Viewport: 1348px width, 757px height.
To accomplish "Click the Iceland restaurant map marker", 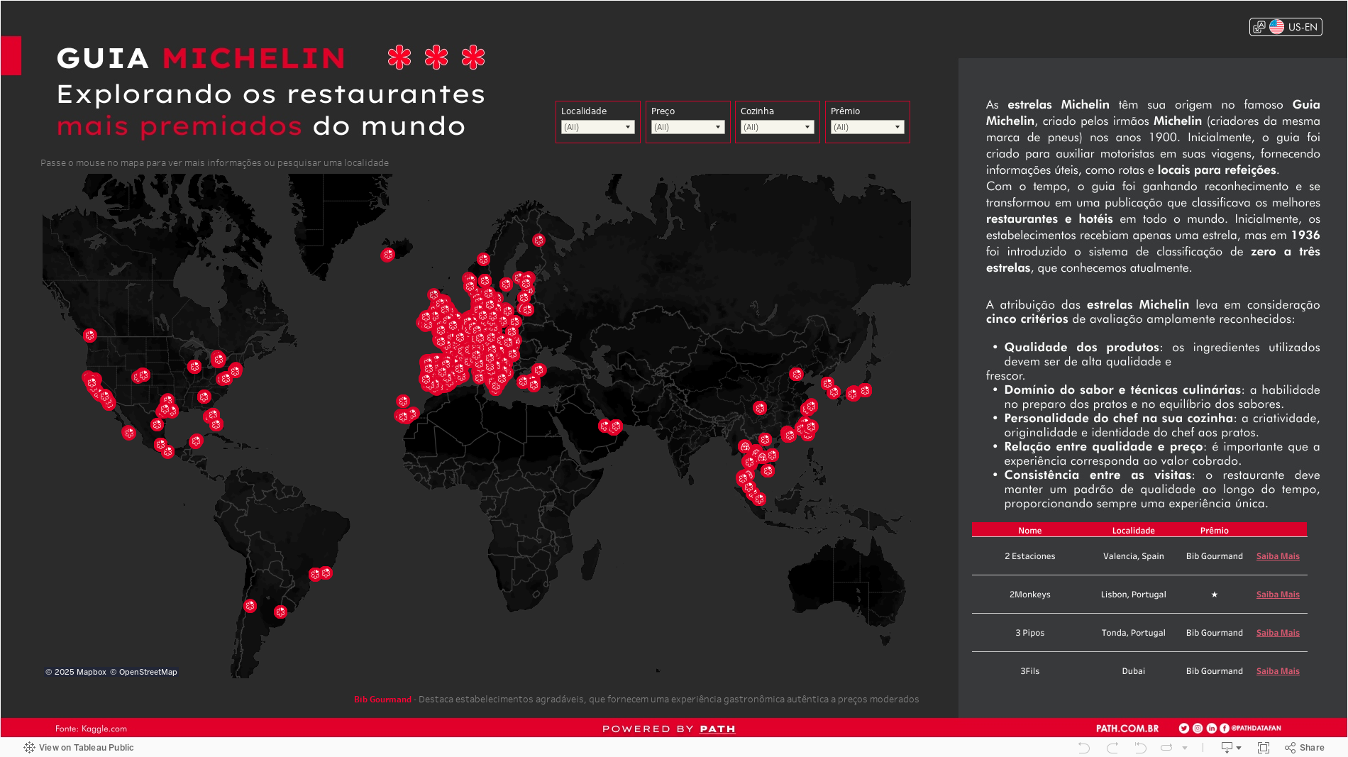I will 387,255.
